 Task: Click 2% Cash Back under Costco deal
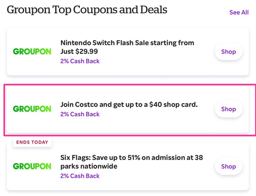point(80,114)
